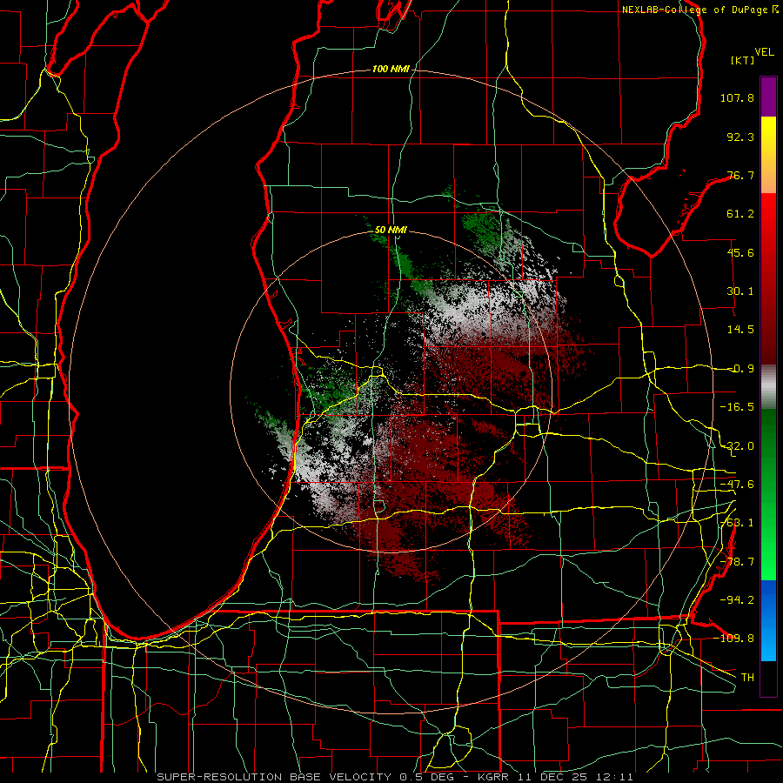Click the 30.1 legend value
This screenshot has width=783, height=783.
coord(740,291)
